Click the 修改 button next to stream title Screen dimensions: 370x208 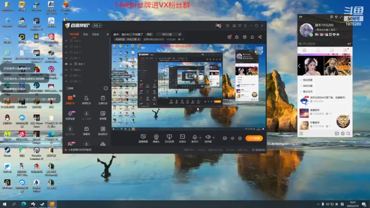[149, 34]
